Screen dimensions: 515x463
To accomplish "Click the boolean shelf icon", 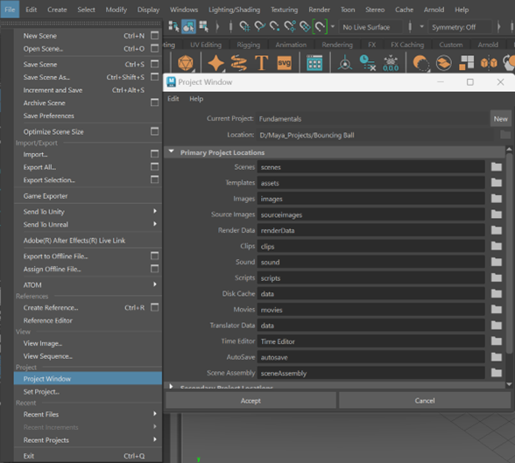I will (x=420, y=63).
